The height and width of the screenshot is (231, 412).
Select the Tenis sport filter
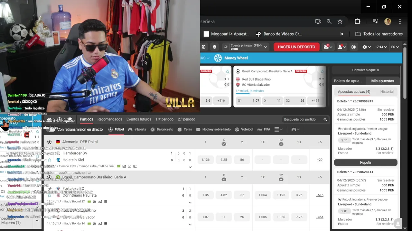coord(185,130)
